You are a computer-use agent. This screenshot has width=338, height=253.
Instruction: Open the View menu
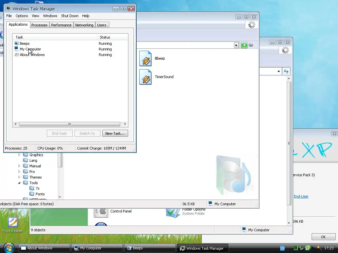coord(35,16)
